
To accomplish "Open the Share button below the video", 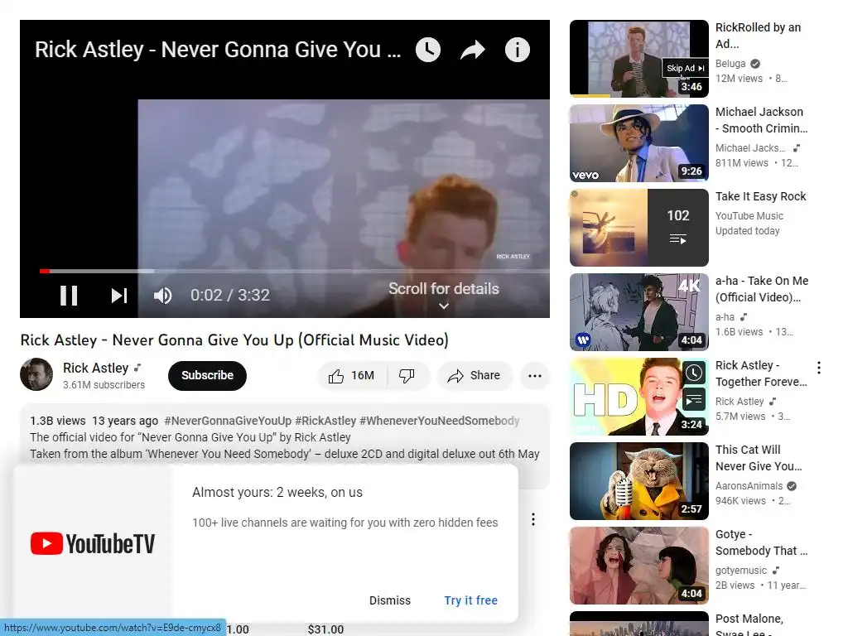I will click(475, 376).
